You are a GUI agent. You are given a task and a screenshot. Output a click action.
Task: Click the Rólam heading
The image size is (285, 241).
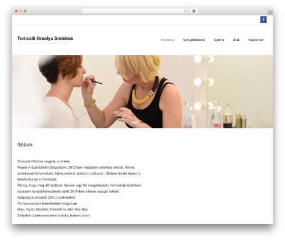coord(25,145)
